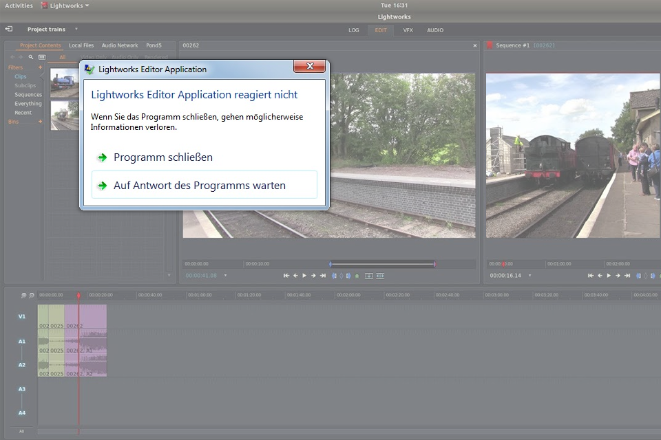Click the timeline zoom out icon

(32, 295)
